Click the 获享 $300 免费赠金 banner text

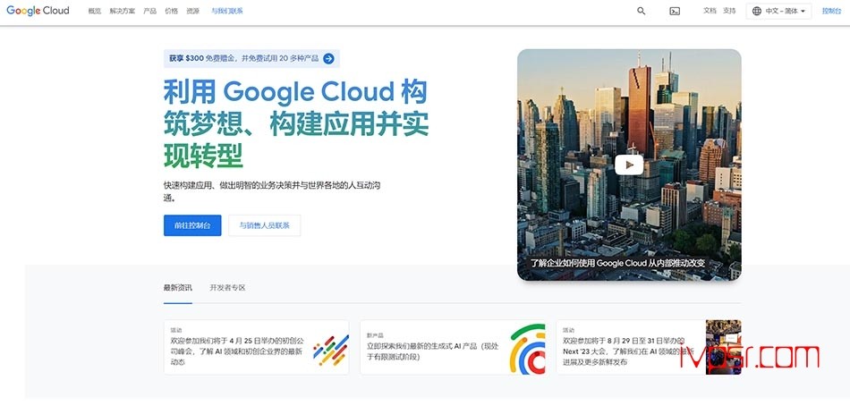click(x=244, y=58)
